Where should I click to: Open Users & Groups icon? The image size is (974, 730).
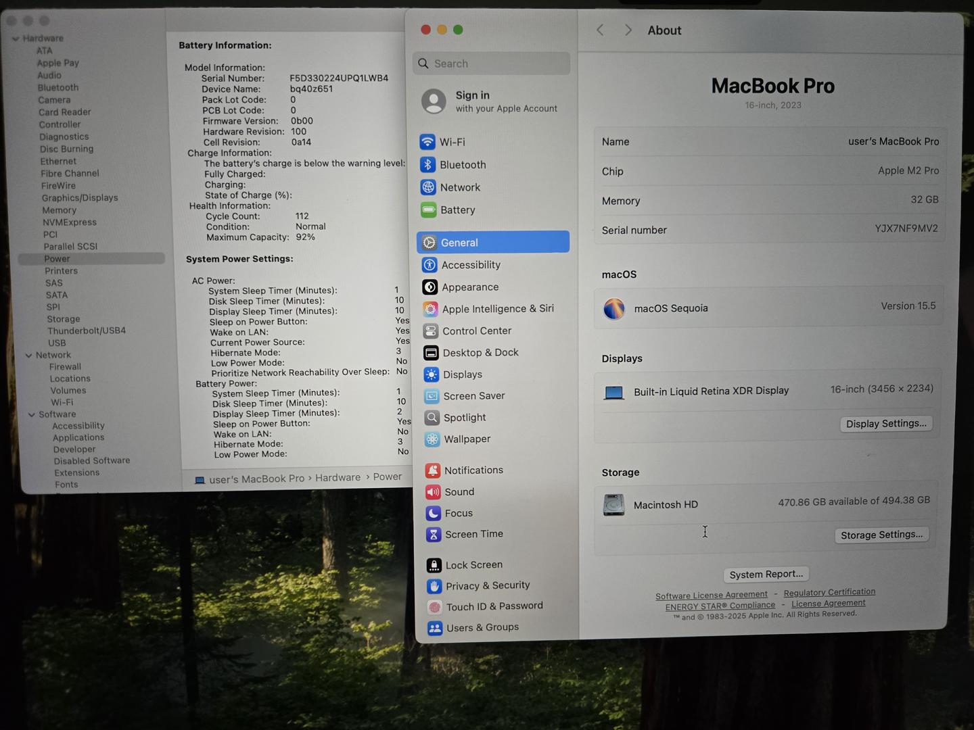point(435,628)
